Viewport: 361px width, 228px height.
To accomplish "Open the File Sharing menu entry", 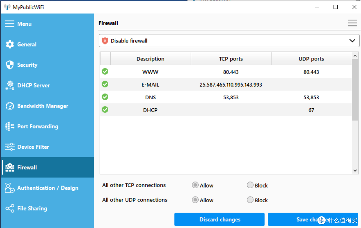I will pyautogui.click(x=47, y=208).
